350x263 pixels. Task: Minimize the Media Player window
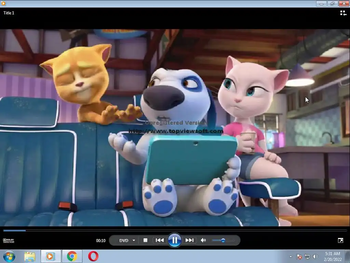pyautogui.click(x=321, y=3)
